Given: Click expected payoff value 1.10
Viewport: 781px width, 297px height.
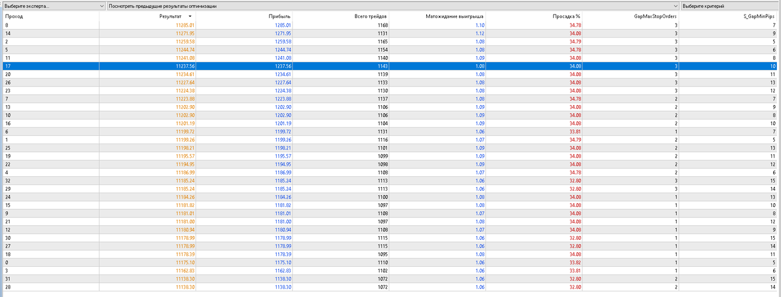Looking at the screenshot, I should [480, 25].
